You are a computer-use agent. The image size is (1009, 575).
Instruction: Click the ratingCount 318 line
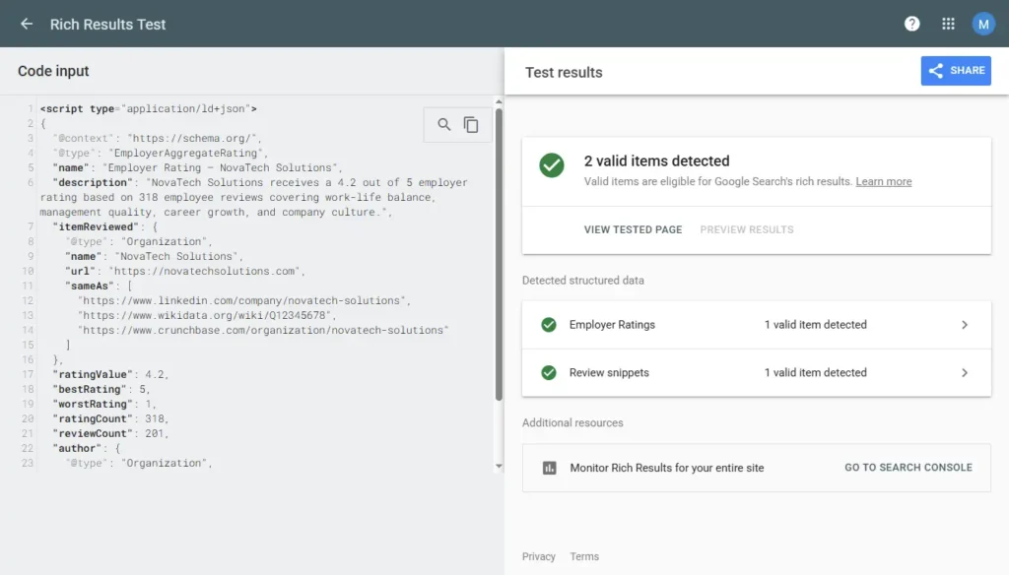point(110,418)
